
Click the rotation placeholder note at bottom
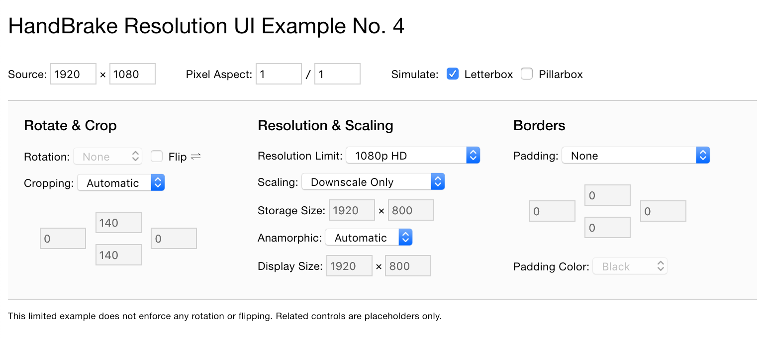(225, 316)
